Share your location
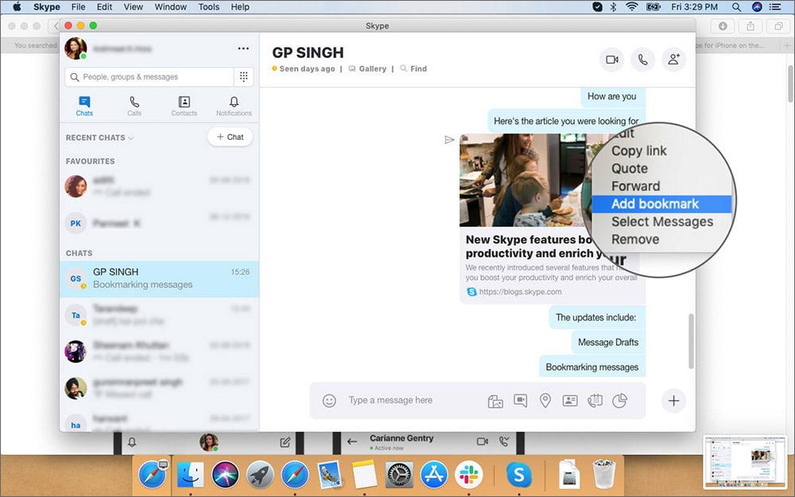 (545, 401)
